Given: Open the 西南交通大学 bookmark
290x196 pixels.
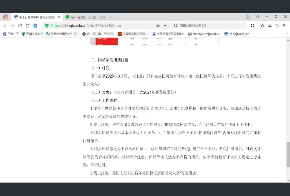Looking at the screenshot, I should click(x=32, y=34).
